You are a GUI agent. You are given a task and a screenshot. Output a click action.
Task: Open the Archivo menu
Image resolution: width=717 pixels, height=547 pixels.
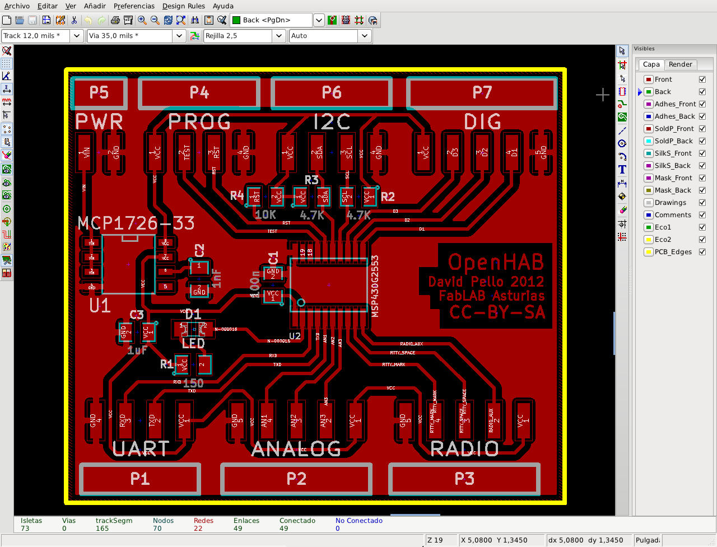[17, 6]
